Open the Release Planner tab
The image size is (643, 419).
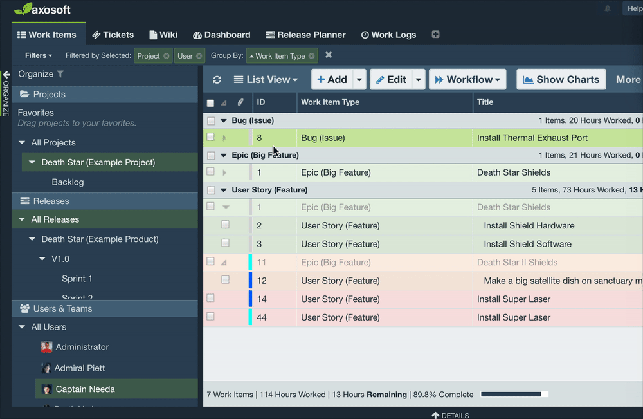click(305, 35)
